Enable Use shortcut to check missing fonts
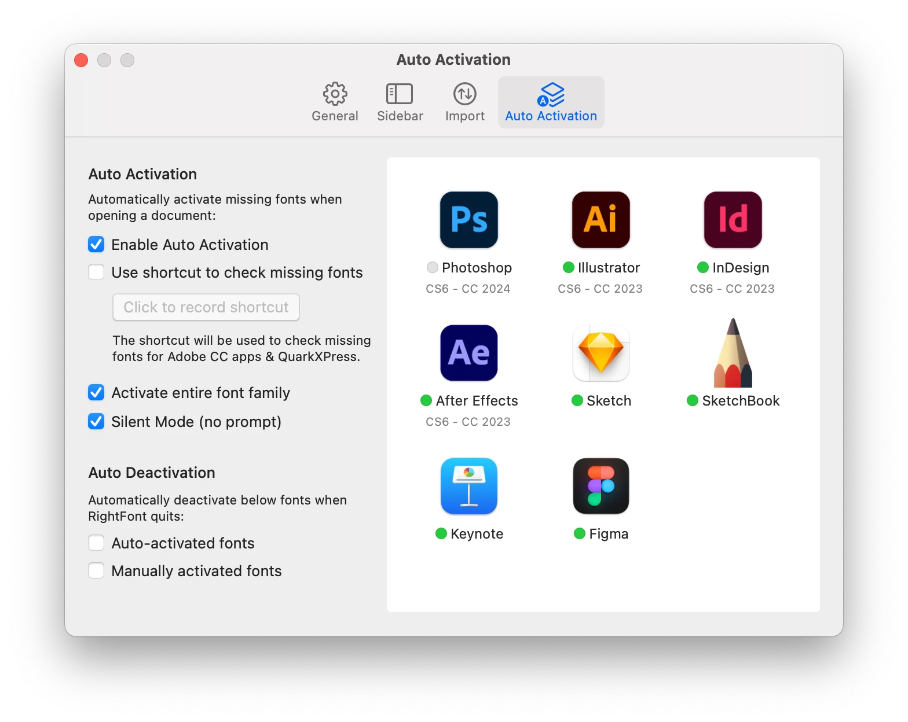The height and width of the screenshot is (722, 908). click(x=96, y=272)
